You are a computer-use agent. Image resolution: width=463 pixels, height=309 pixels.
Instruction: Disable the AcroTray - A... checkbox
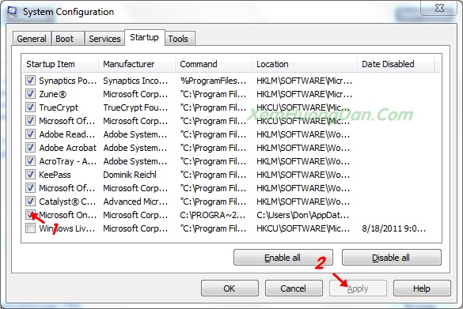click(30, 161)
